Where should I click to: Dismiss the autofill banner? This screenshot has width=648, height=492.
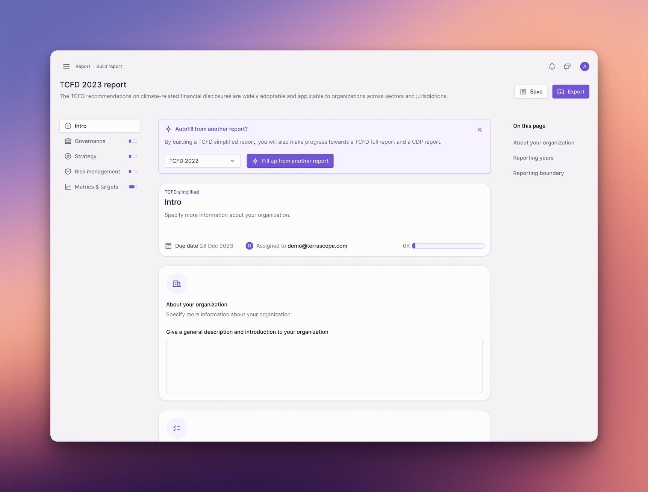(x=480, y=130)
